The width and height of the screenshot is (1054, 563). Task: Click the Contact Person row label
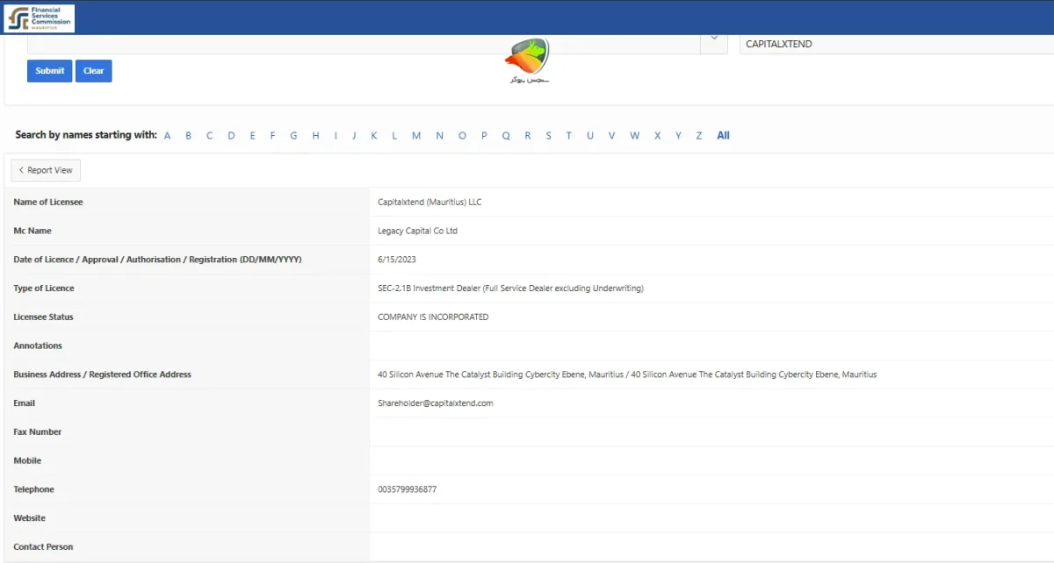pos(43,547)
